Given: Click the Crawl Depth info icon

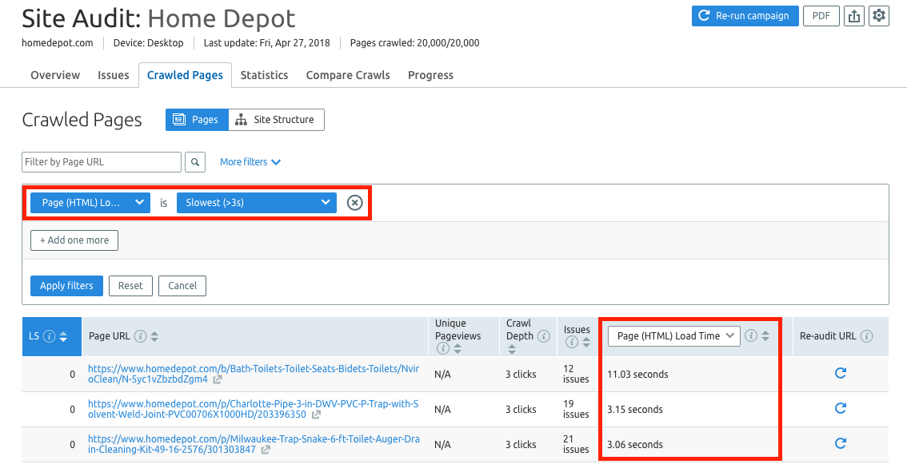Looking at the screenshot, I should (x=544, y=336).
